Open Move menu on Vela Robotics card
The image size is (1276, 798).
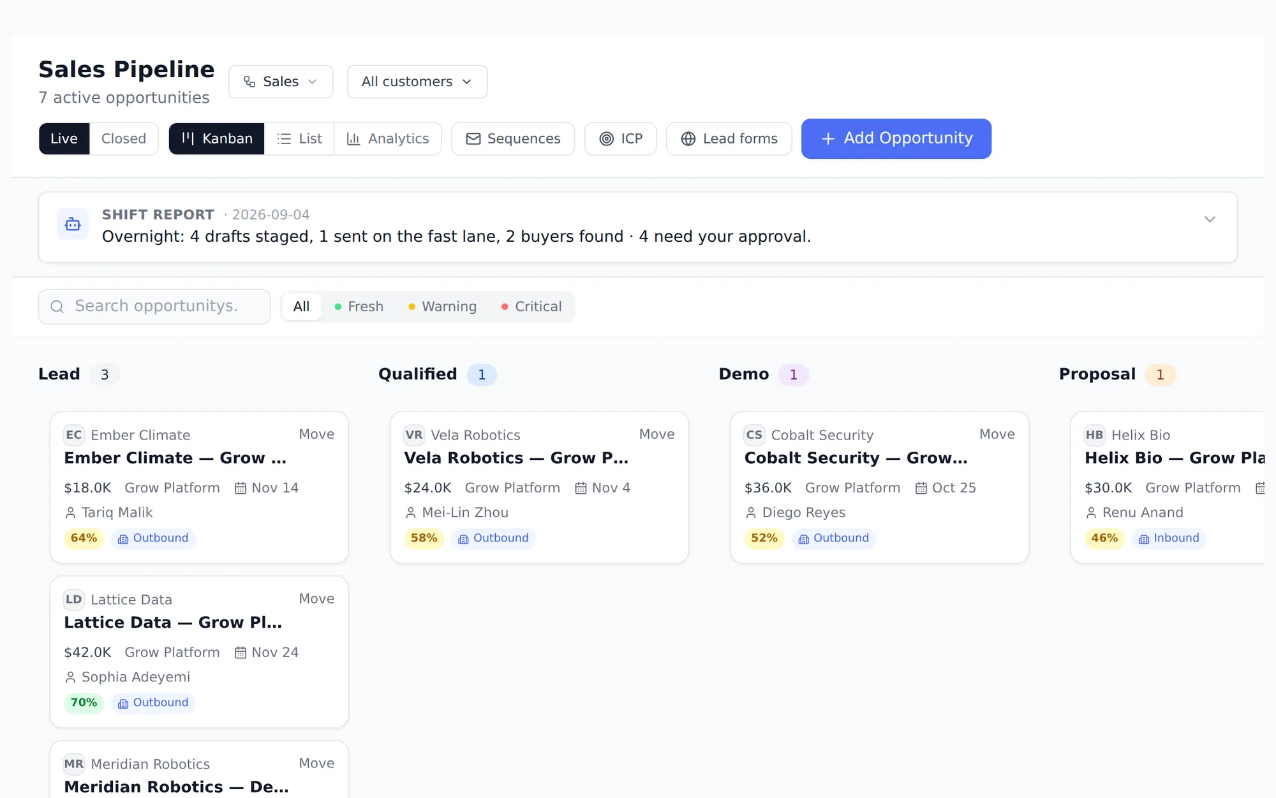(x=657, y=434)
